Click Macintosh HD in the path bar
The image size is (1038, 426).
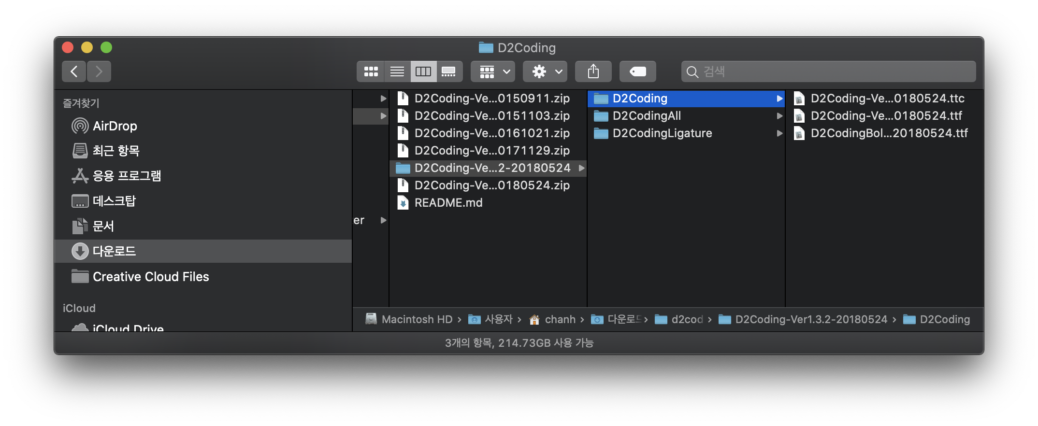coord(409,319)
